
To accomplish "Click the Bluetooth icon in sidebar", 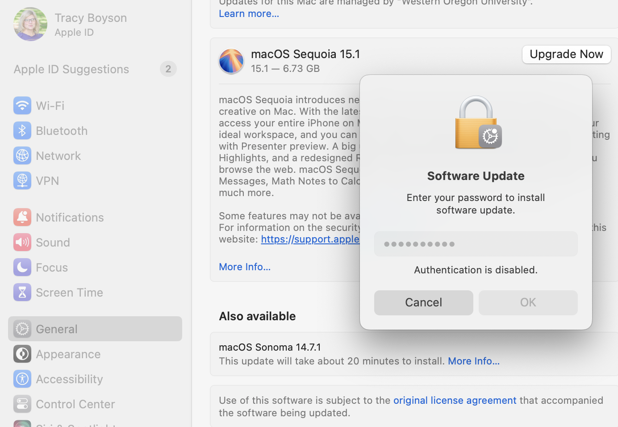I will [x=22, y=130].
